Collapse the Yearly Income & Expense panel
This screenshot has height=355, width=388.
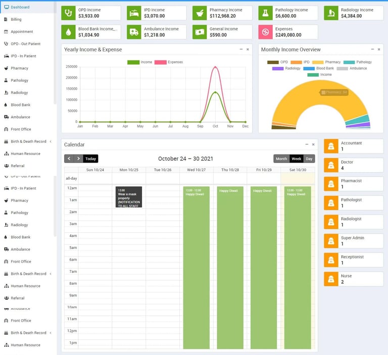pos(241,49)
